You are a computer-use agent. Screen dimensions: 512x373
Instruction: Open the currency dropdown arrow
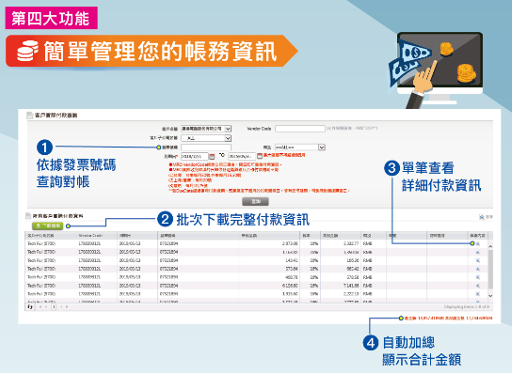pos(322,148)
